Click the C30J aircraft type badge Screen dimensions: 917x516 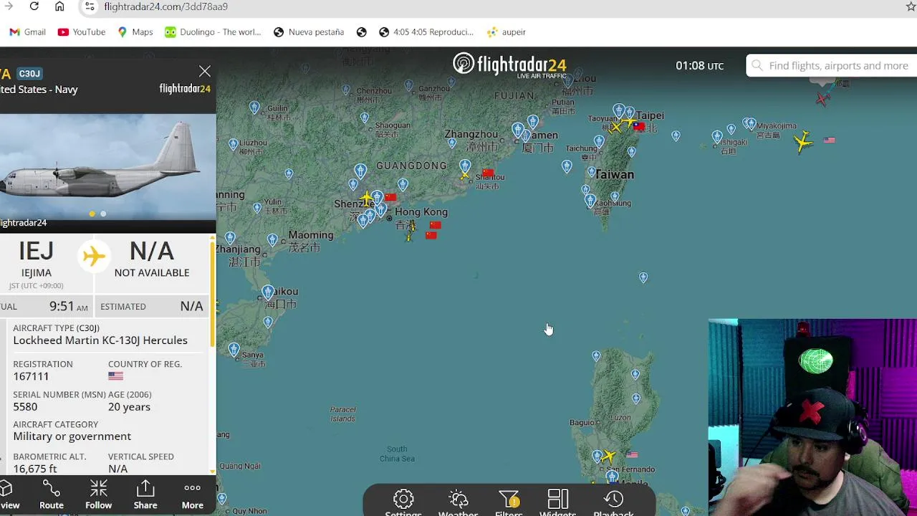point(29,74)
